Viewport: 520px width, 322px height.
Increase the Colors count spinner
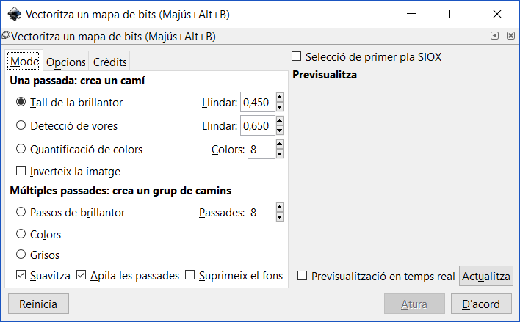coord(279,144)
